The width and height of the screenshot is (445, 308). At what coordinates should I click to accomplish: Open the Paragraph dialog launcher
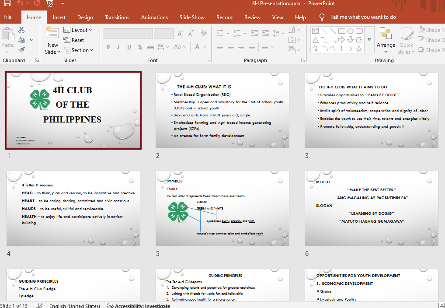[x=303, y=60]
